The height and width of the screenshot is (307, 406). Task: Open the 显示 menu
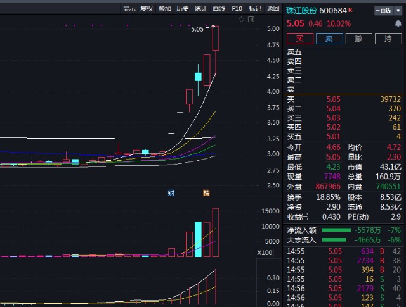point(129,9)
